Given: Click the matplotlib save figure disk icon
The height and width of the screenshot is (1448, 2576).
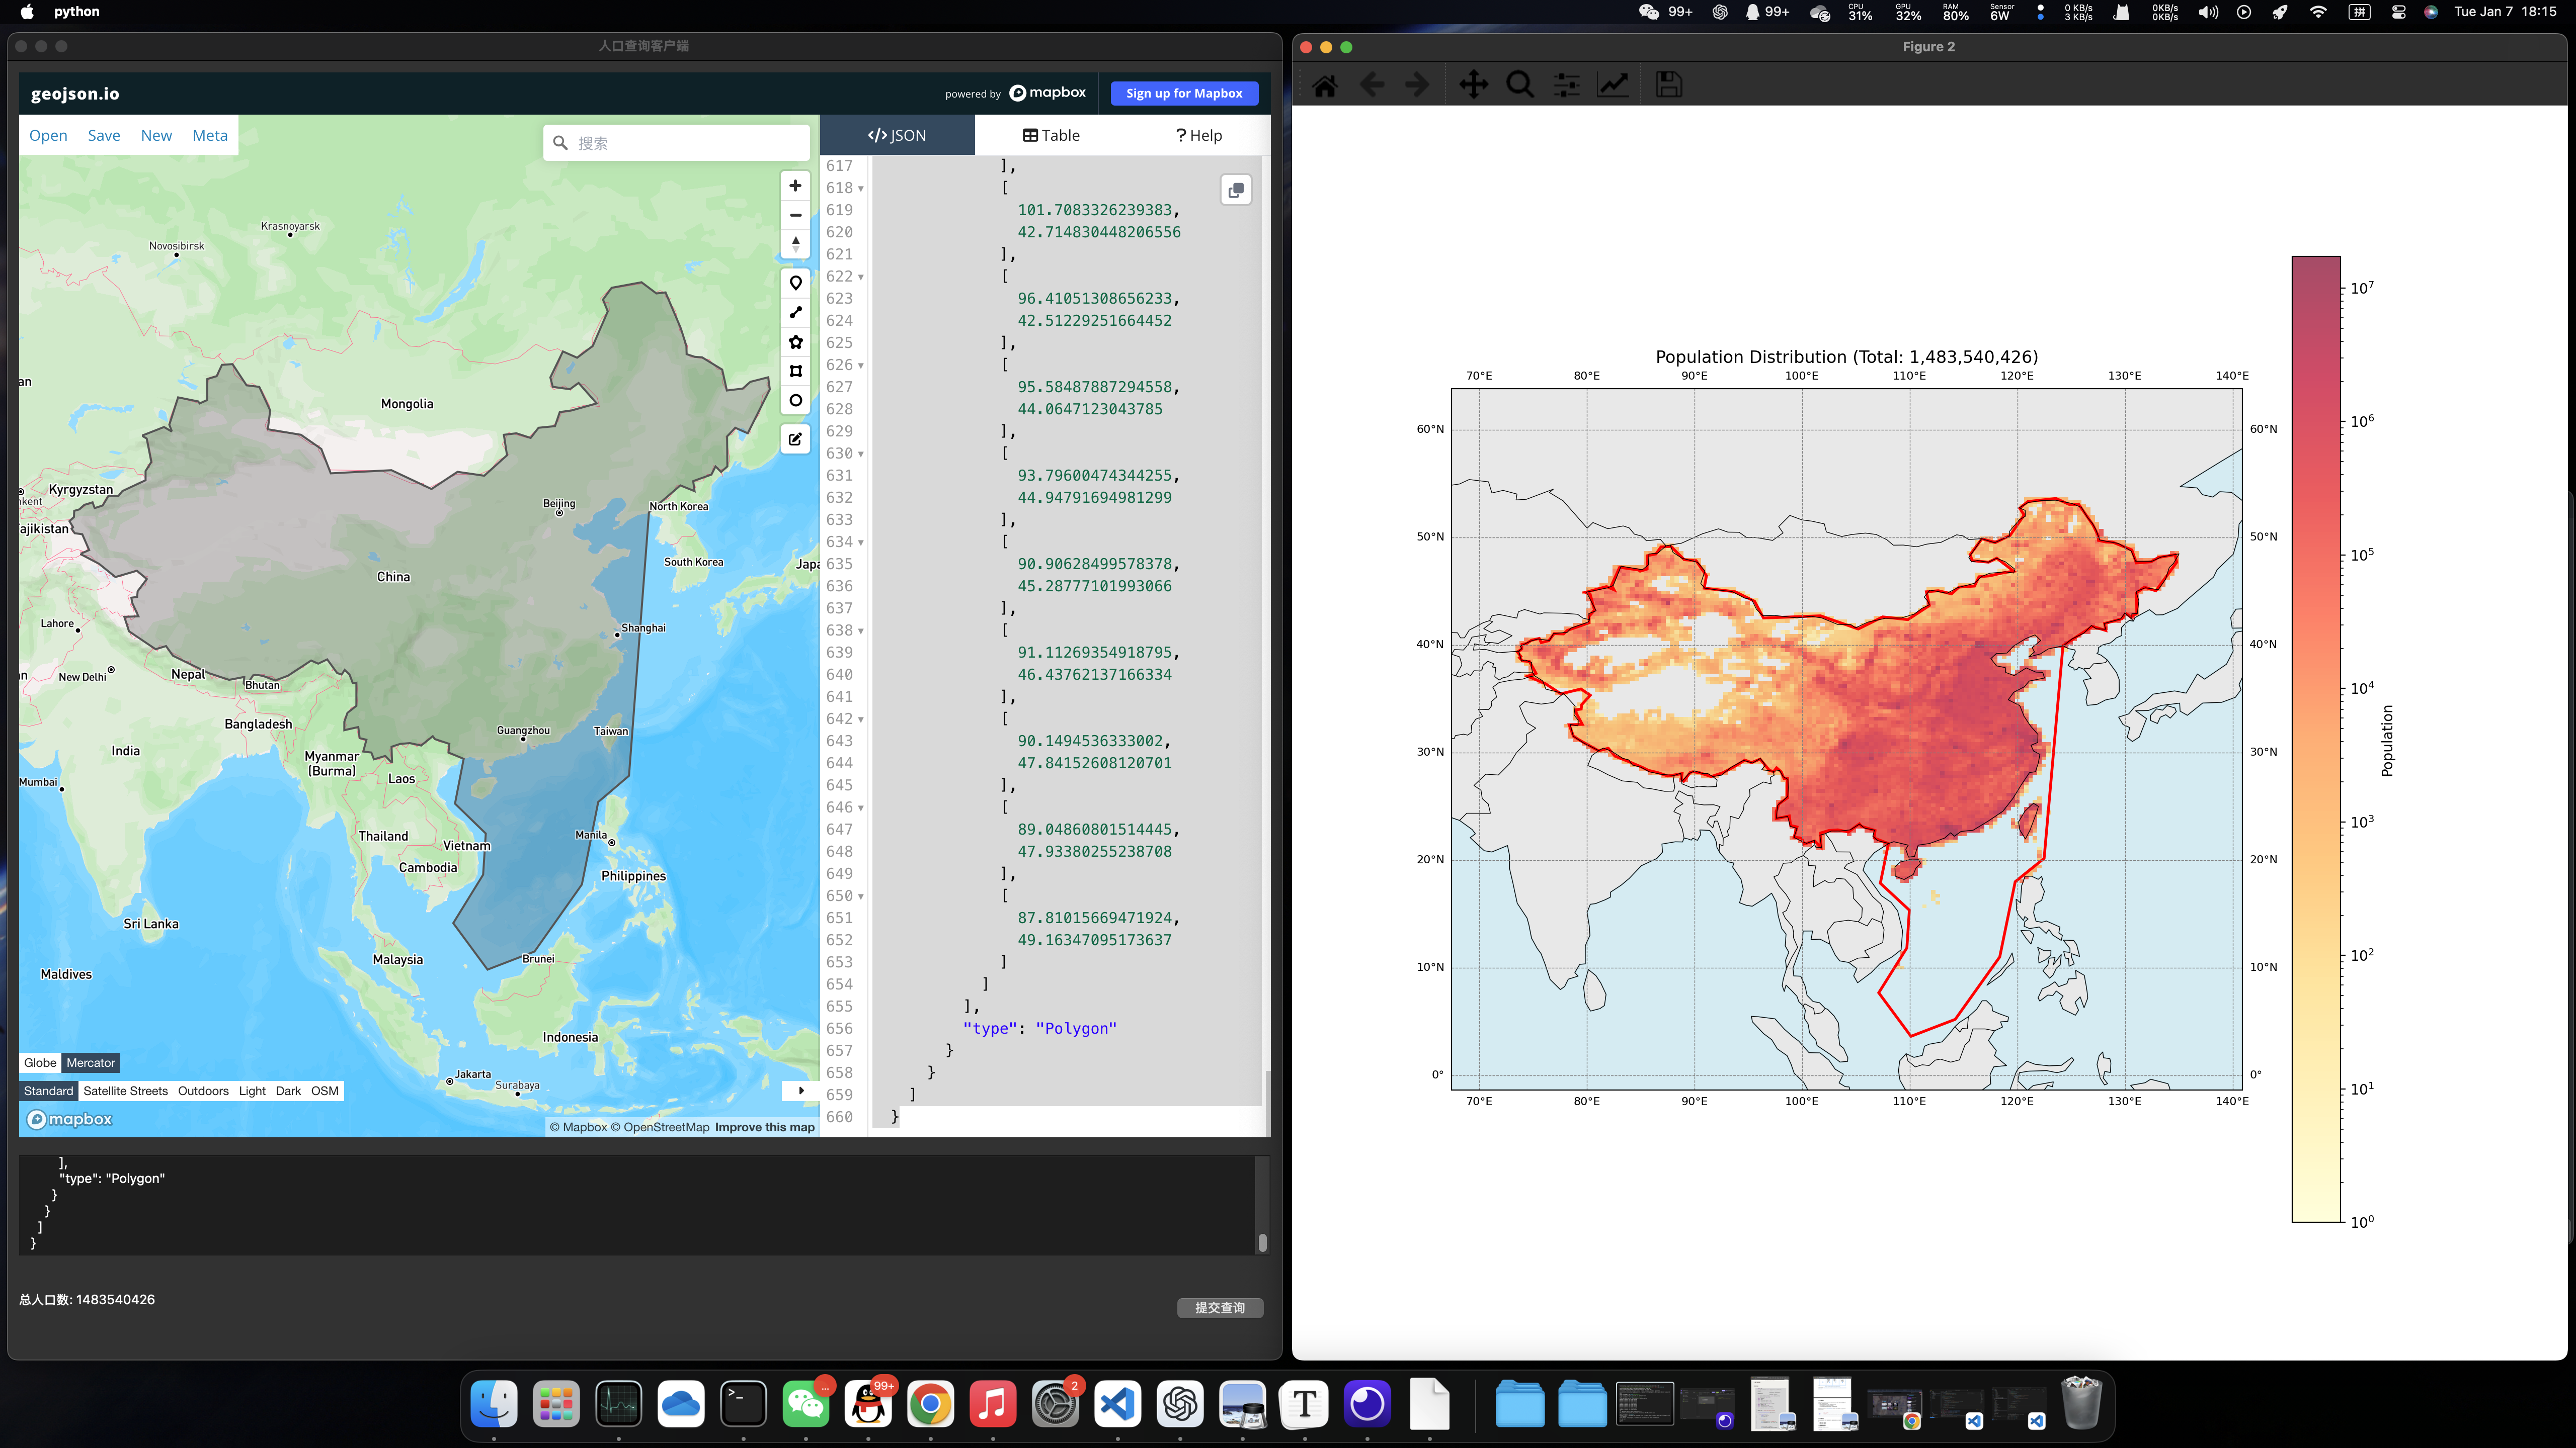Looking at the screenshot, I should coord(1668,85).
